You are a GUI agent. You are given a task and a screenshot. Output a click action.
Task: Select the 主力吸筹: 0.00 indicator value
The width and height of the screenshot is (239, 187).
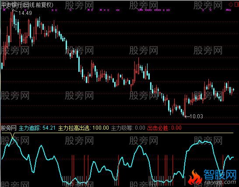(128, 128)
